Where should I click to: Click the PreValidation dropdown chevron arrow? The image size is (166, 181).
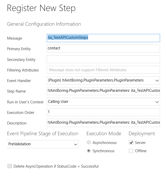pyautogui.click(x=76, y=144)
